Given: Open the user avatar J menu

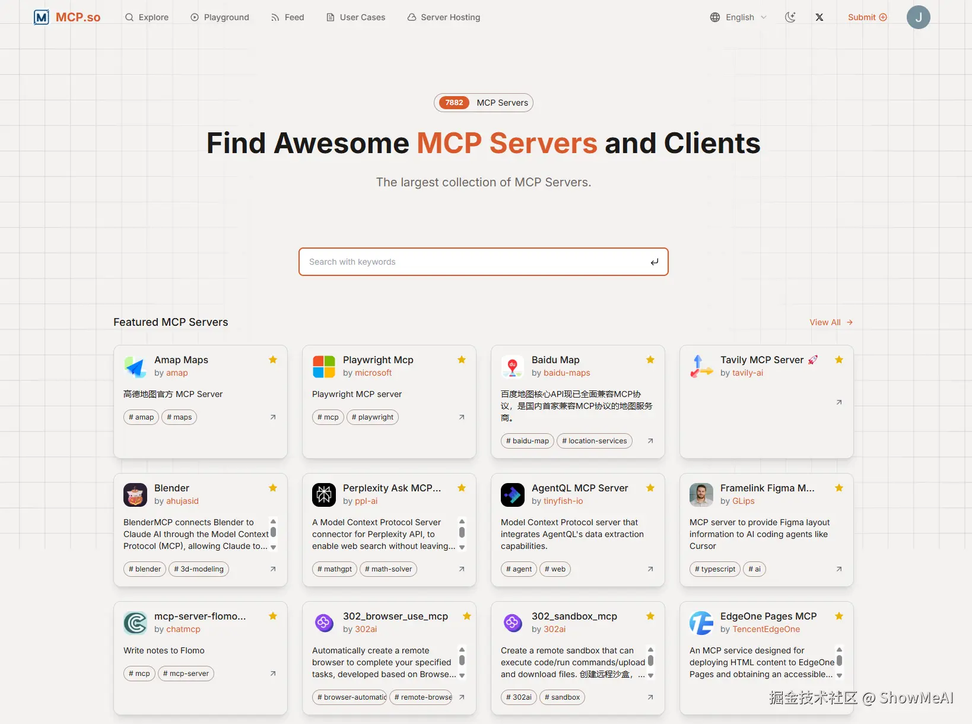Looking at the screenshot, I should (x=918, y=17).
